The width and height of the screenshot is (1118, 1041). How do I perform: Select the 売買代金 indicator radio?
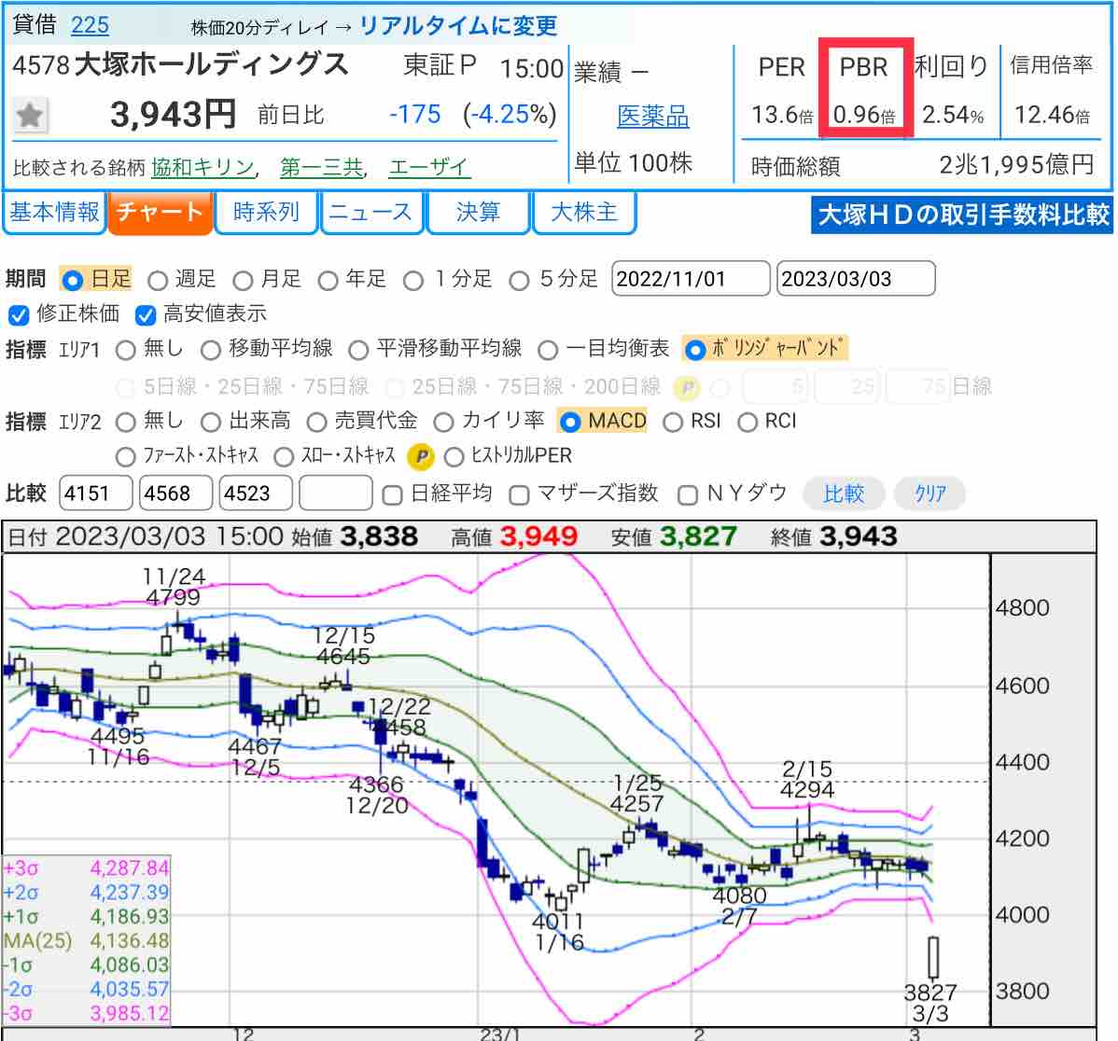point(316,423)
